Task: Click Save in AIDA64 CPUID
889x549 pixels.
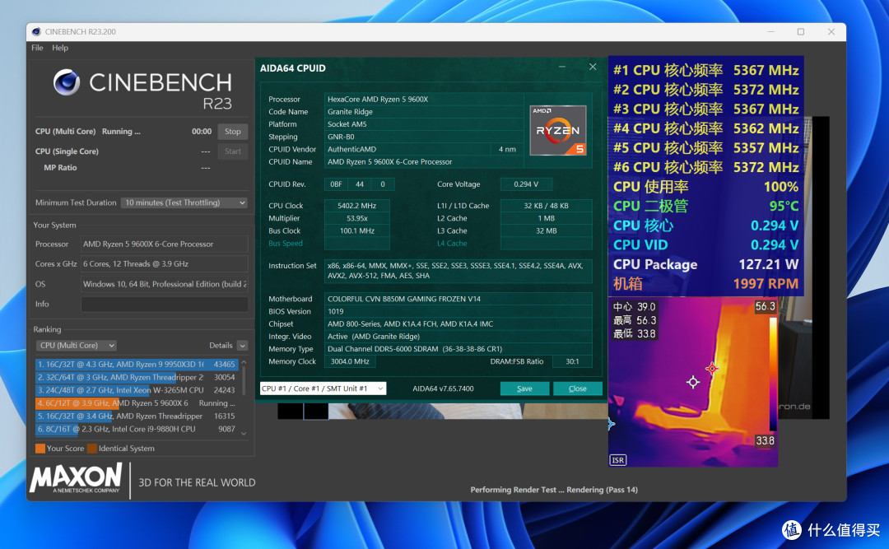Action: click(524, 388)
